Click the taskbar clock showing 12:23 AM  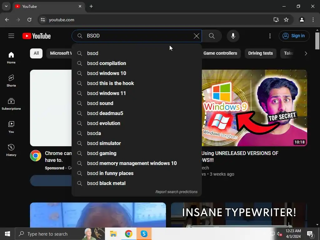[x=293, y=234]
